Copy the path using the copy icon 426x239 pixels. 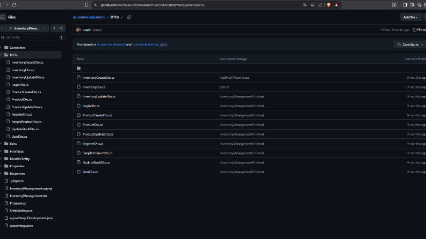point(129,17)
